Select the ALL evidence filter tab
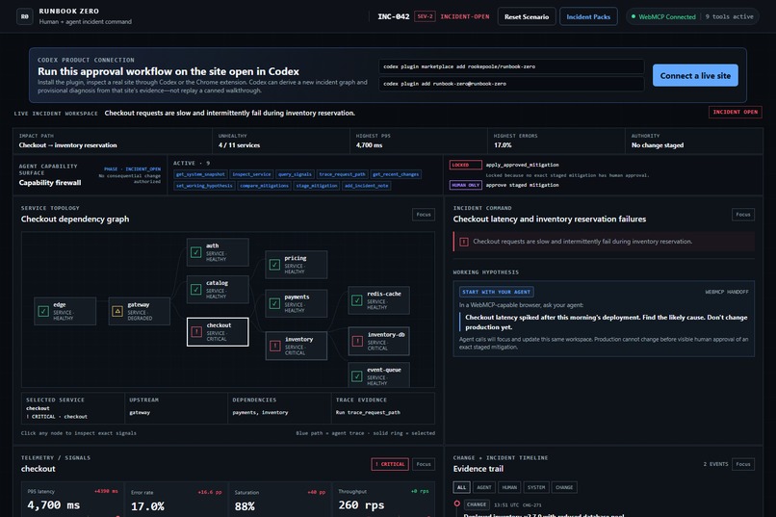This screenshot has height=517, width=776. (x=461, y=487)
